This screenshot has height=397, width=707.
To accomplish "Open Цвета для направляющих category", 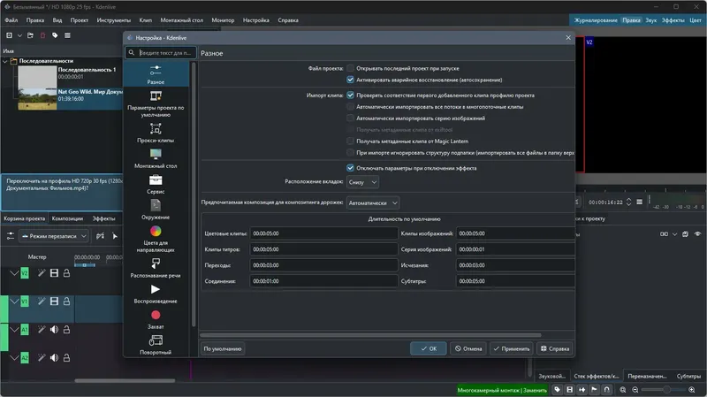I will click(x=156, y=239).
